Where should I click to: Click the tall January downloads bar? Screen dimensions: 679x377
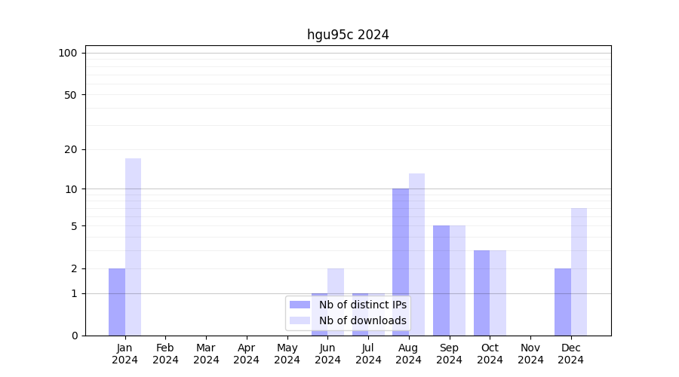click(x=134, y=247)
